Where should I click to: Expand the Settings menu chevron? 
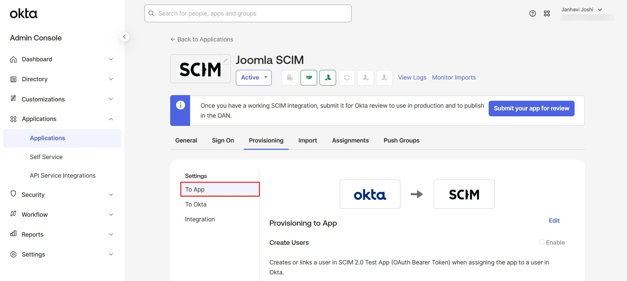111,254
